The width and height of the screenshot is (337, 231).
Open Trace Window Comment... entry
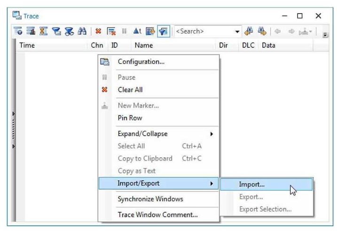pyautogui.click(x=158, y=215)
